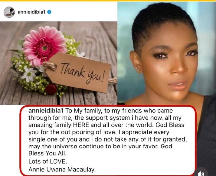Open the annieidibia1 username in the header

tap(32, 12)
